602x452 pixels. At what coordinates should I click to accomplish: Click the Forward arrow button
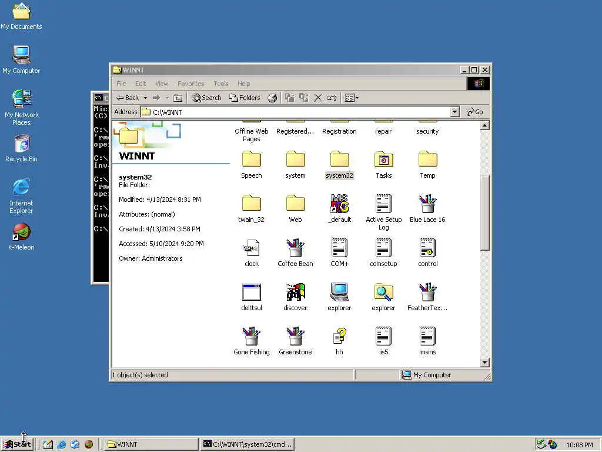pyautogui.click(x=156, y=98)
